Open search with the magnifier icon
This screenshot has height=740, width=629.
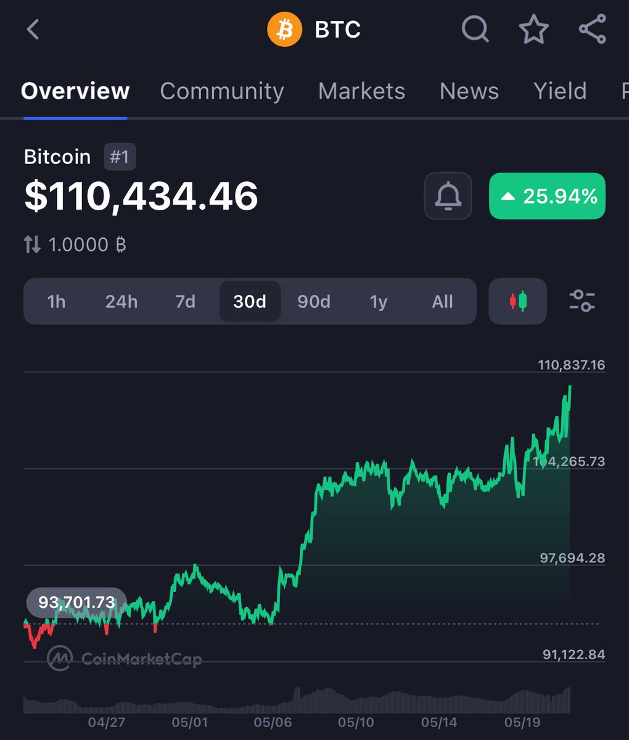click(x=475, y=29)
